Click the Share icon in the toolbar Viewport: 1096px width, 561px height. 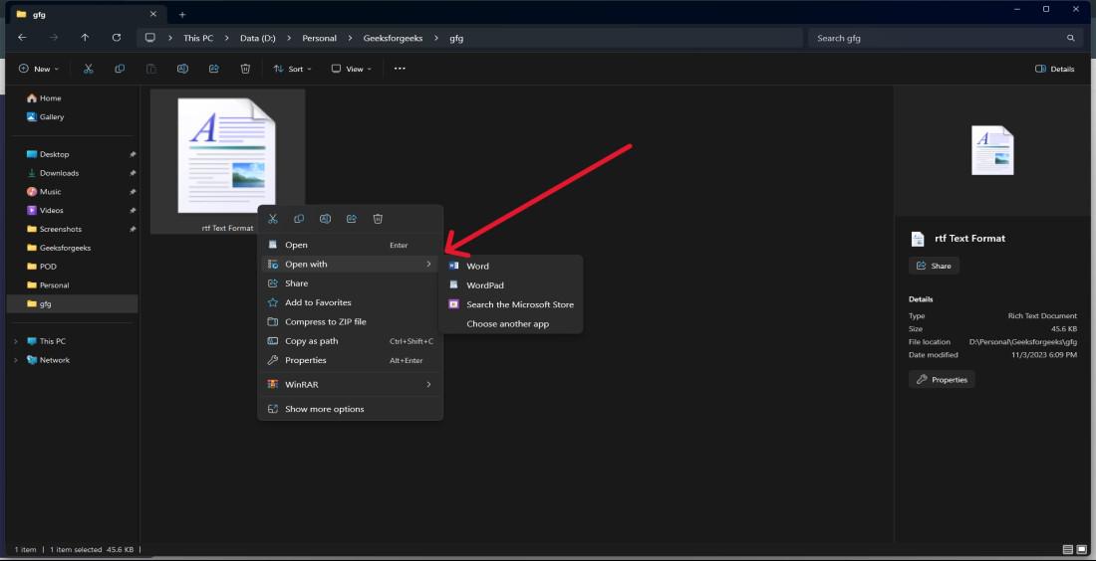click(x=214, y=69)
